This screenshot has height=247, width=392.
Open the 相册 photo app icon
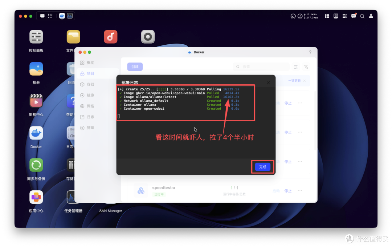[x=36, y=69]
